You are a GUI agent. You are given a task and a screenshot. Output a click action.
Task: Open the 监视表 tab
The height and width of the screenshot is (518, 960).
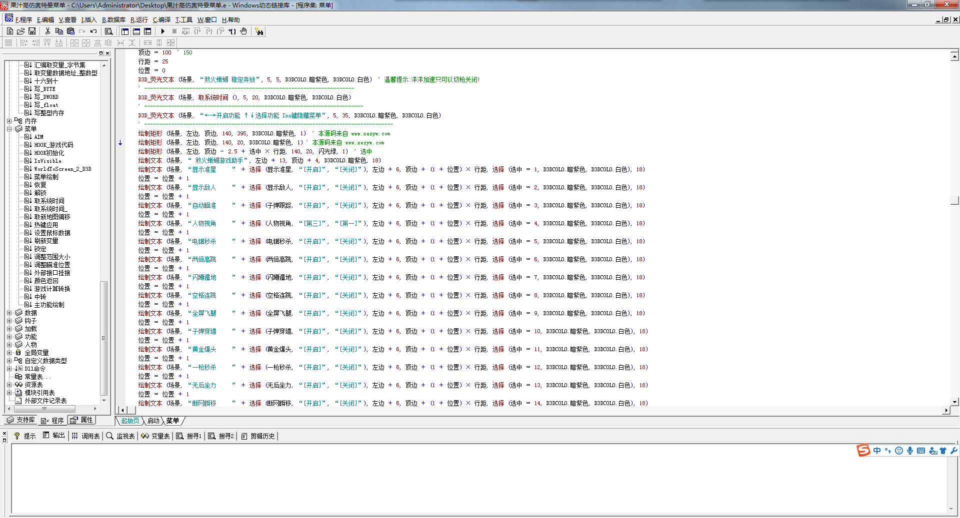[x=120, y=436]
